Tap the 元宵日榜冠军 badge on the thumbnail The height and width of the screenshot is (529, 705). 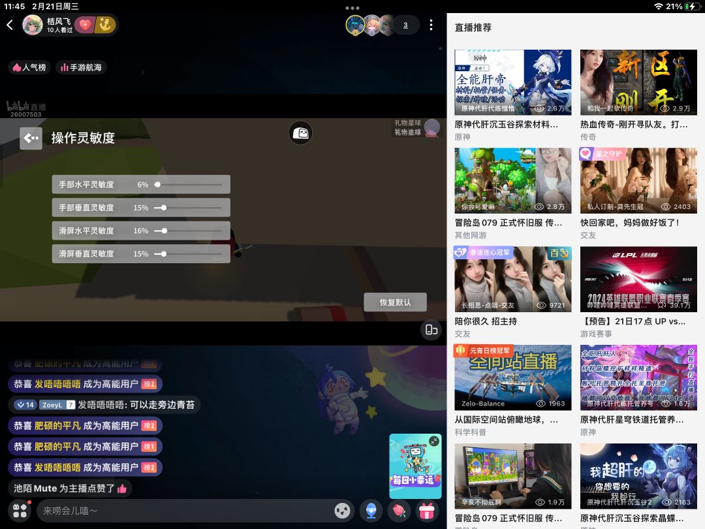[x=483, y=351]
